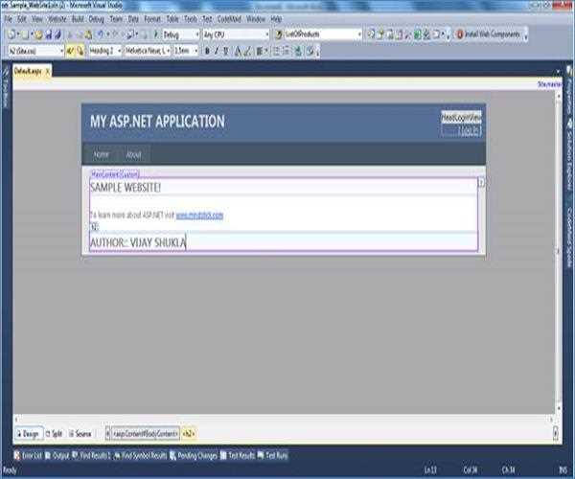The height and width of the screenshot is (479, 575).
Task: Click the Bold formatting icon
Action: [206, 50]
